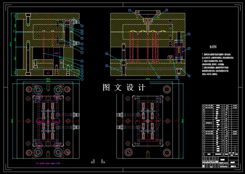Click part balloon number 9
This screenshot has height=174, width=245.
pos(82,44)
